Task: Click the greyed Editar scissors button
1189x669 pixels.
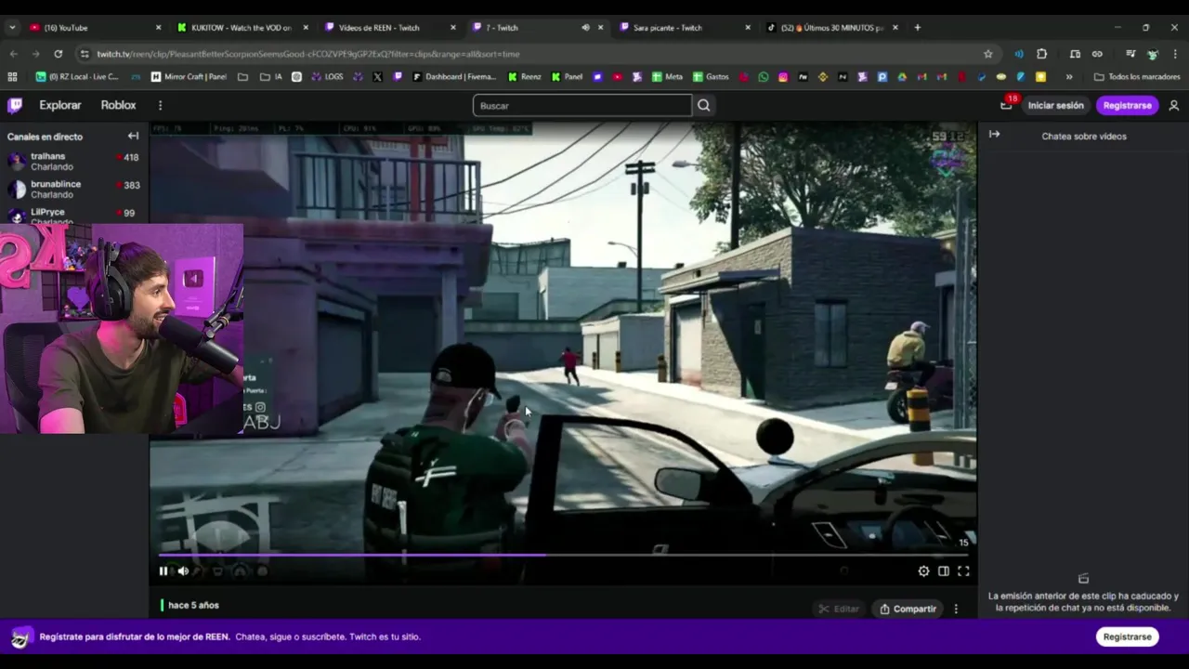Action: pyautogui.click(x=839, y=609)
